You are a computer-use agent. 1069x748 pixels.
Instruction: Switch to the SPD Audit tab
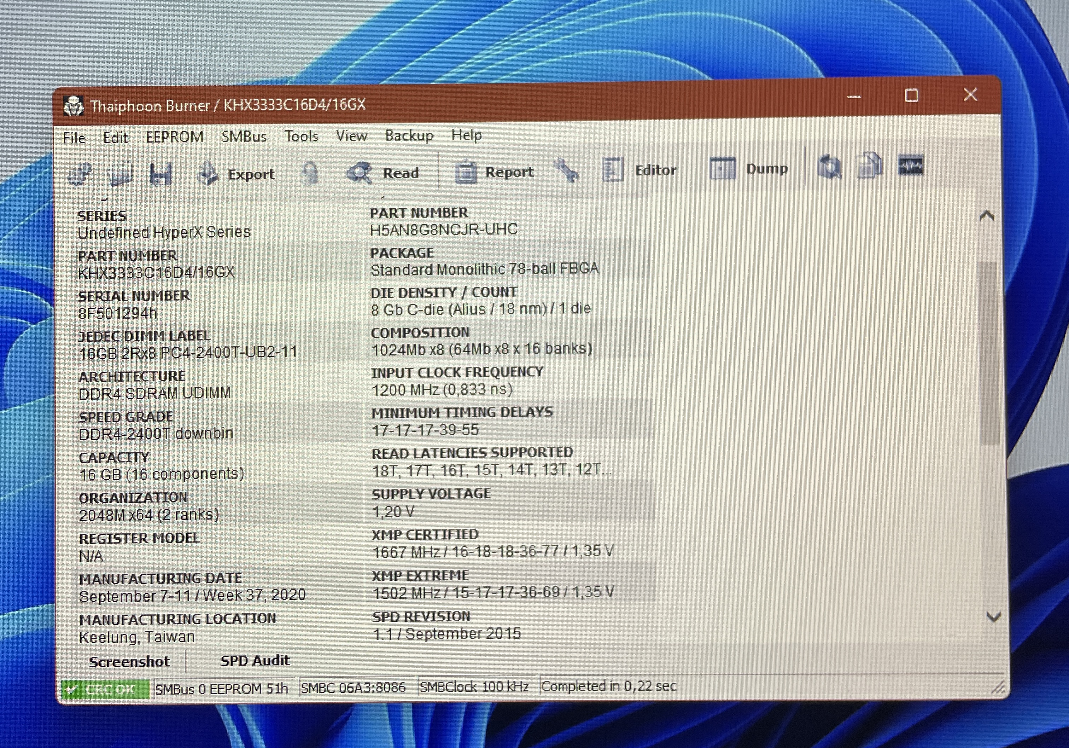pyautogui.click(x=255, y=660)
